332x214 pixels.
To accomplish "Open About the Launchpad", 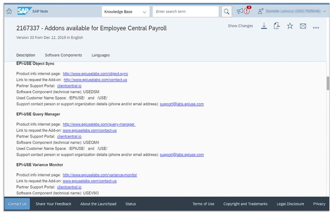I will coord(98,204).
